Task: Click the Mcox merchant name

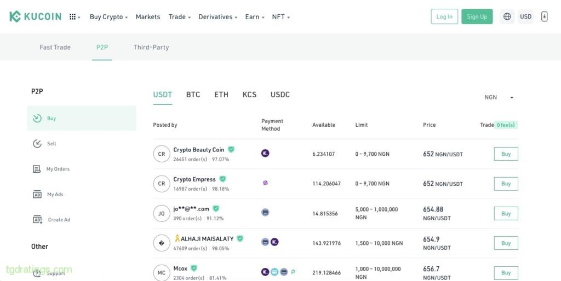Action: click(180, 268)
